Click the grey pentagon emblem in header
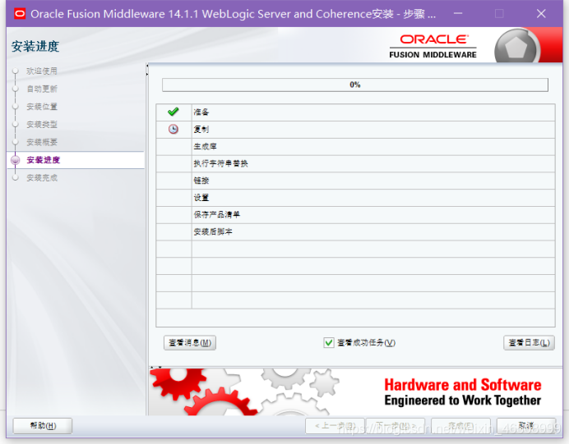569x444 pixels. (x=516, y=48)
